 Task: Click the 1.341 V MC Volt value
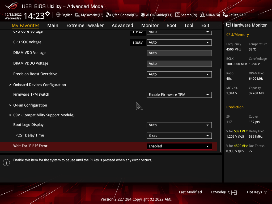pos(232,93)
